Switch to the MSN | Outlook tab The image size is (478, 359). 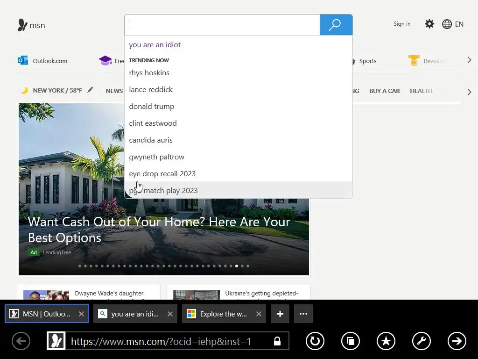coord(47,314)
